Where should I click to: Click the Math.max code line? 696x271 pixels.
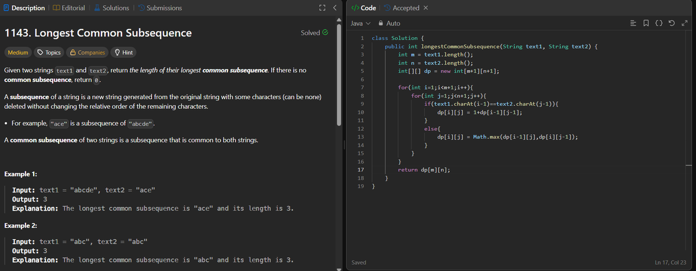pos(508,137)
